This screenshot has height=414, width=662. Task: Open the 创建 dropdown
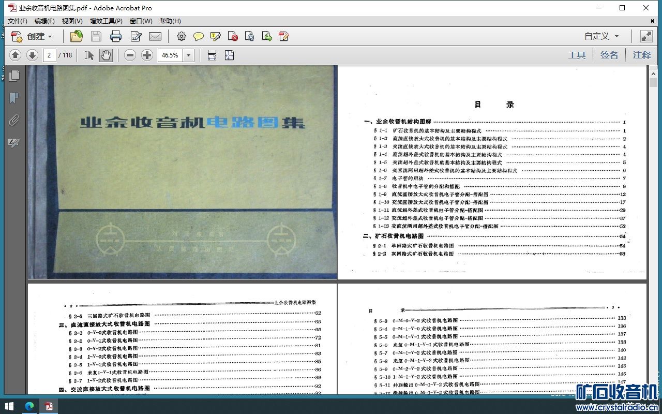pos(32,36)
